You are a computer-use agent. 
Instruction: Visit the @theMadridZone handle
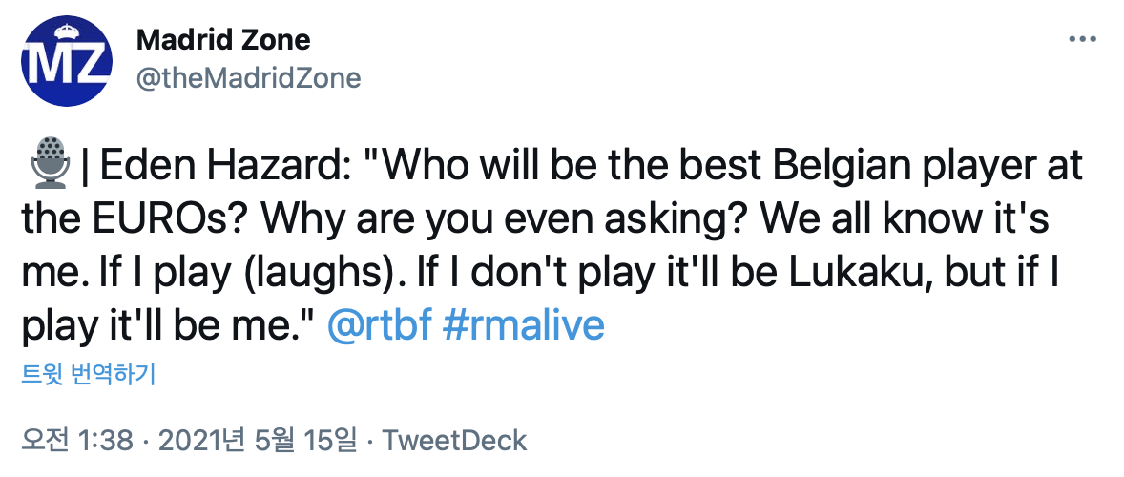tap(249, 77)
